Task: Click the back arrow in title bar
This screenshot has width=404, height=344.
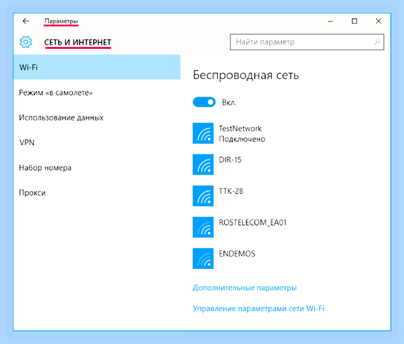Action: point(26,21)
